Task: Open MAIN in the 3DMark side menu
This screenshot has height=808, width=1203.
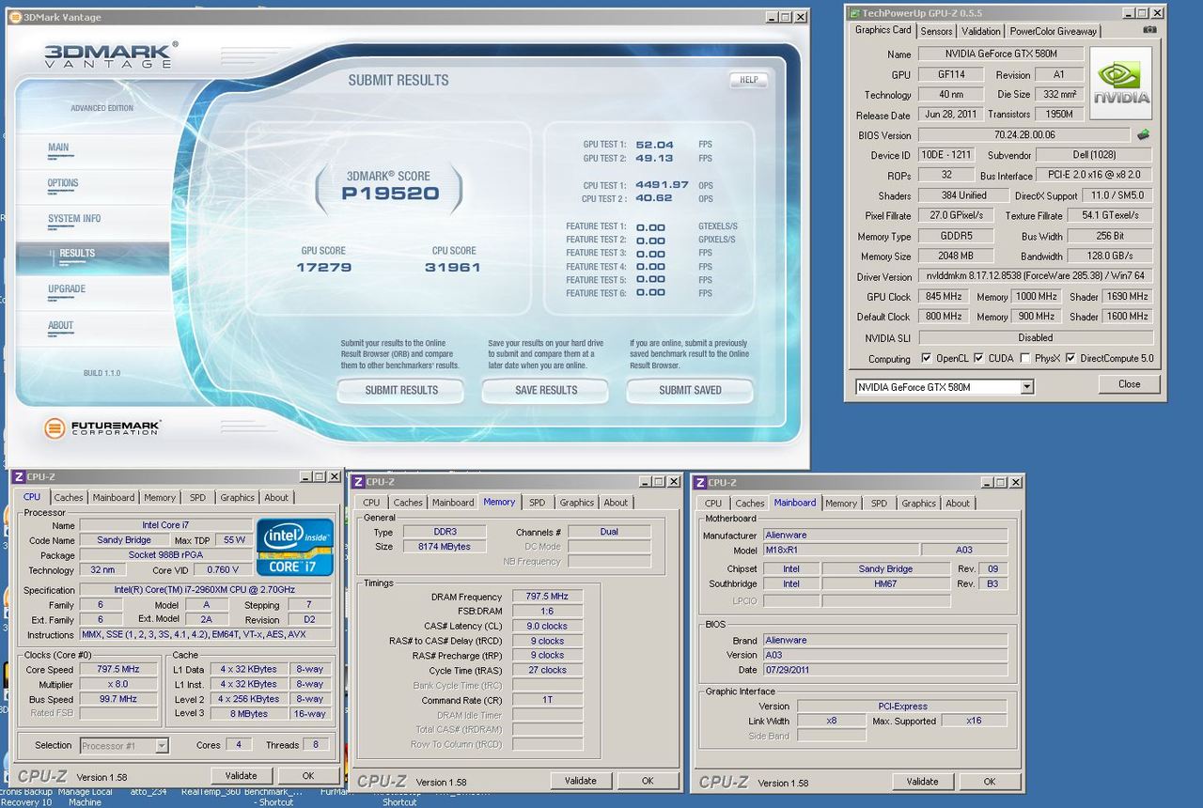Action: (x=58, y=148)
